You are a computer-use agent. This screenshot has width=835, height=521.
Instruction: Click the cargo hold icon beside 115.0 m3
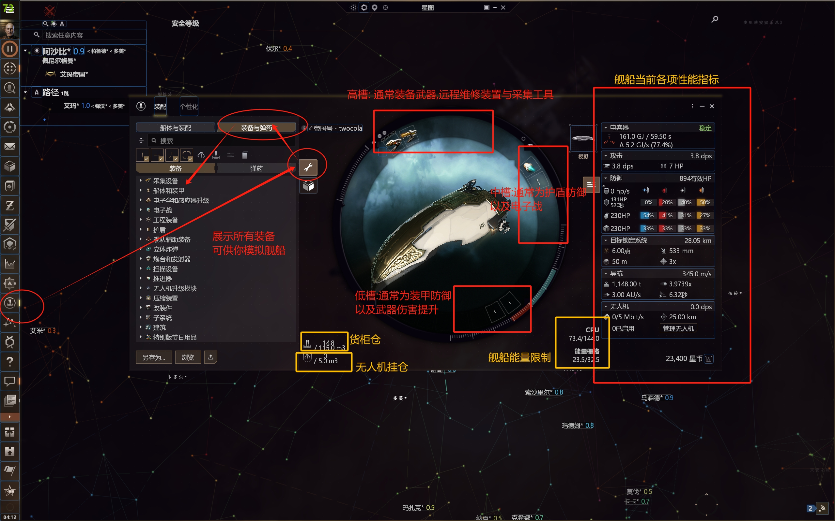click(307, 343)
